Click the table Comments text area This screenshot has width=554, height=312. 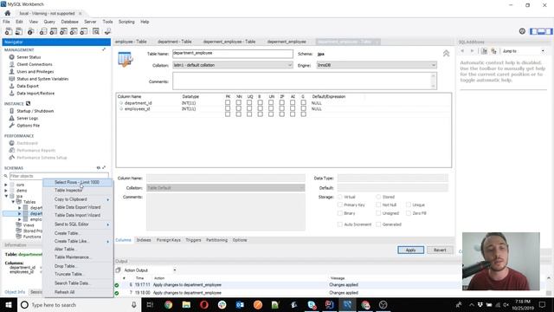pos(305,81)
